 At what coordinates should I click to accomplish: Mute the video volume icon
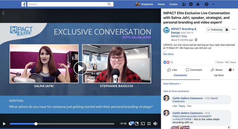(x=155, y=124)
